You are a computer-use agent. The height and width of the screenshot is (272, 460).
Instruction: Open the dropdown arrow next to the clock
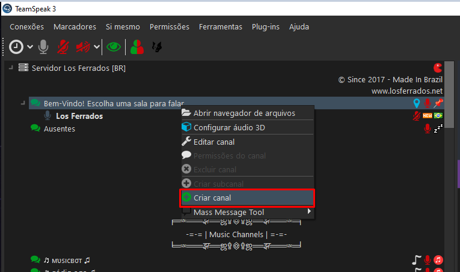pyautogui.click(x=29, y=47)
